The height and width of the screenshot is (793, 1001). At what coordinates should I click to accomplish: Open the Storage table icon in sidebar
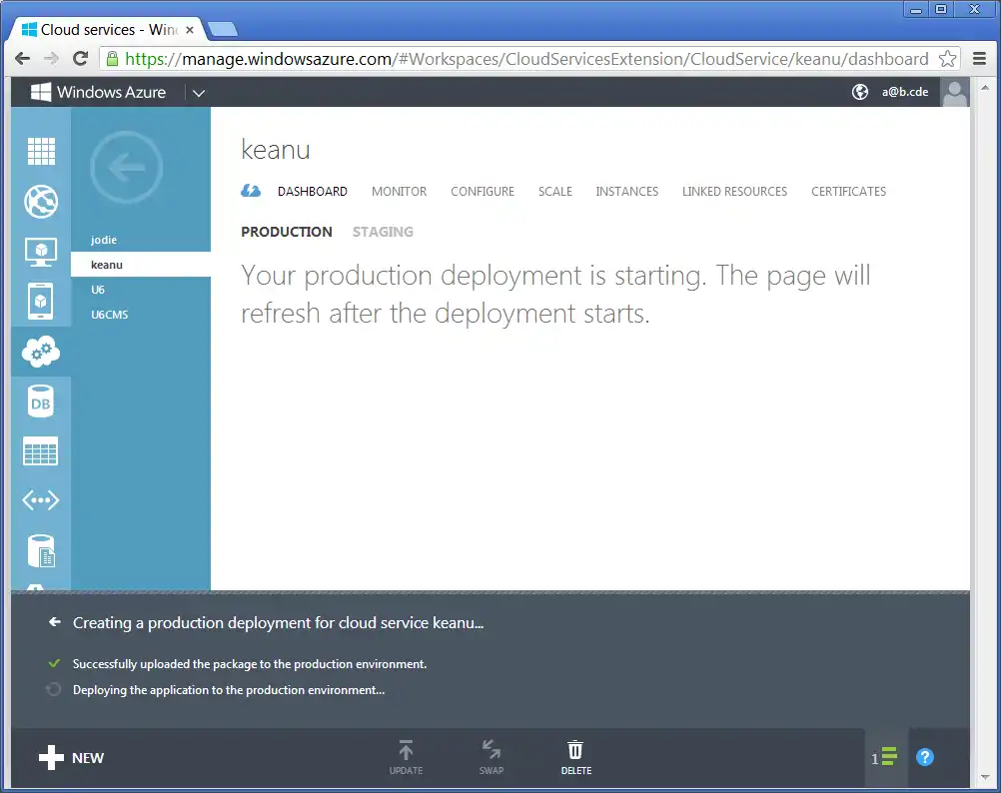click(41, 451)
